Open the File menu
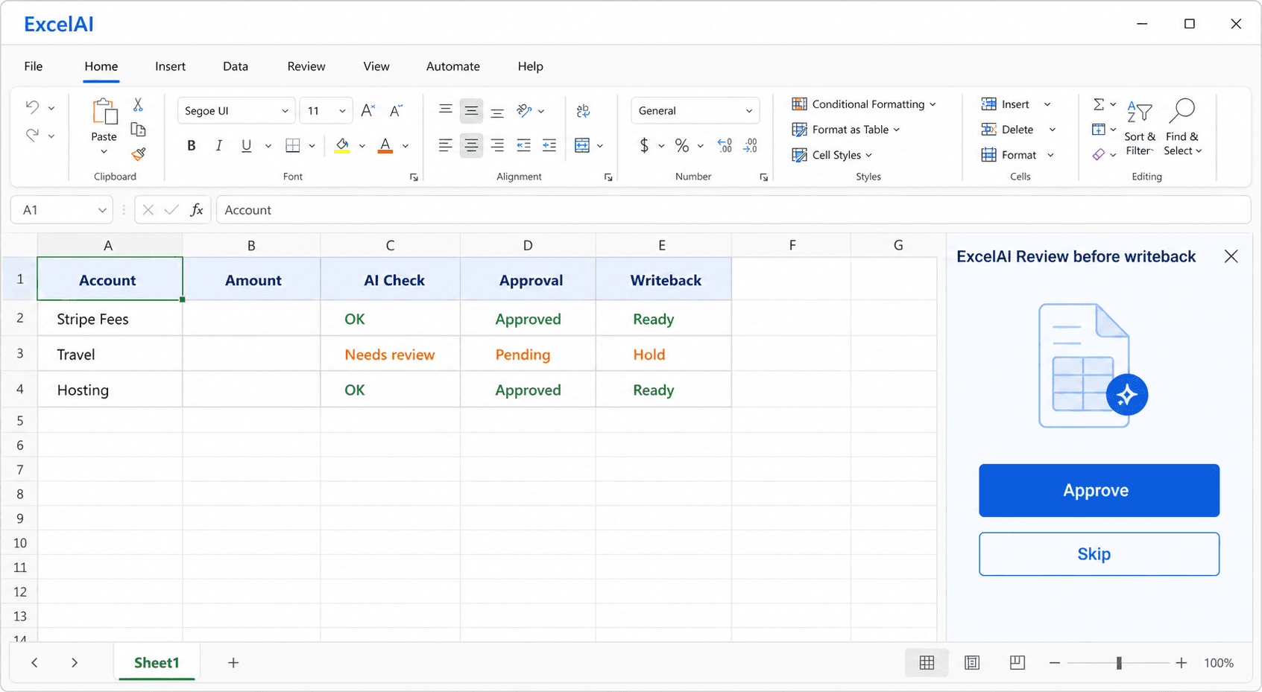This screenshot has height=692, width=1262. click(x=34, y=66)
